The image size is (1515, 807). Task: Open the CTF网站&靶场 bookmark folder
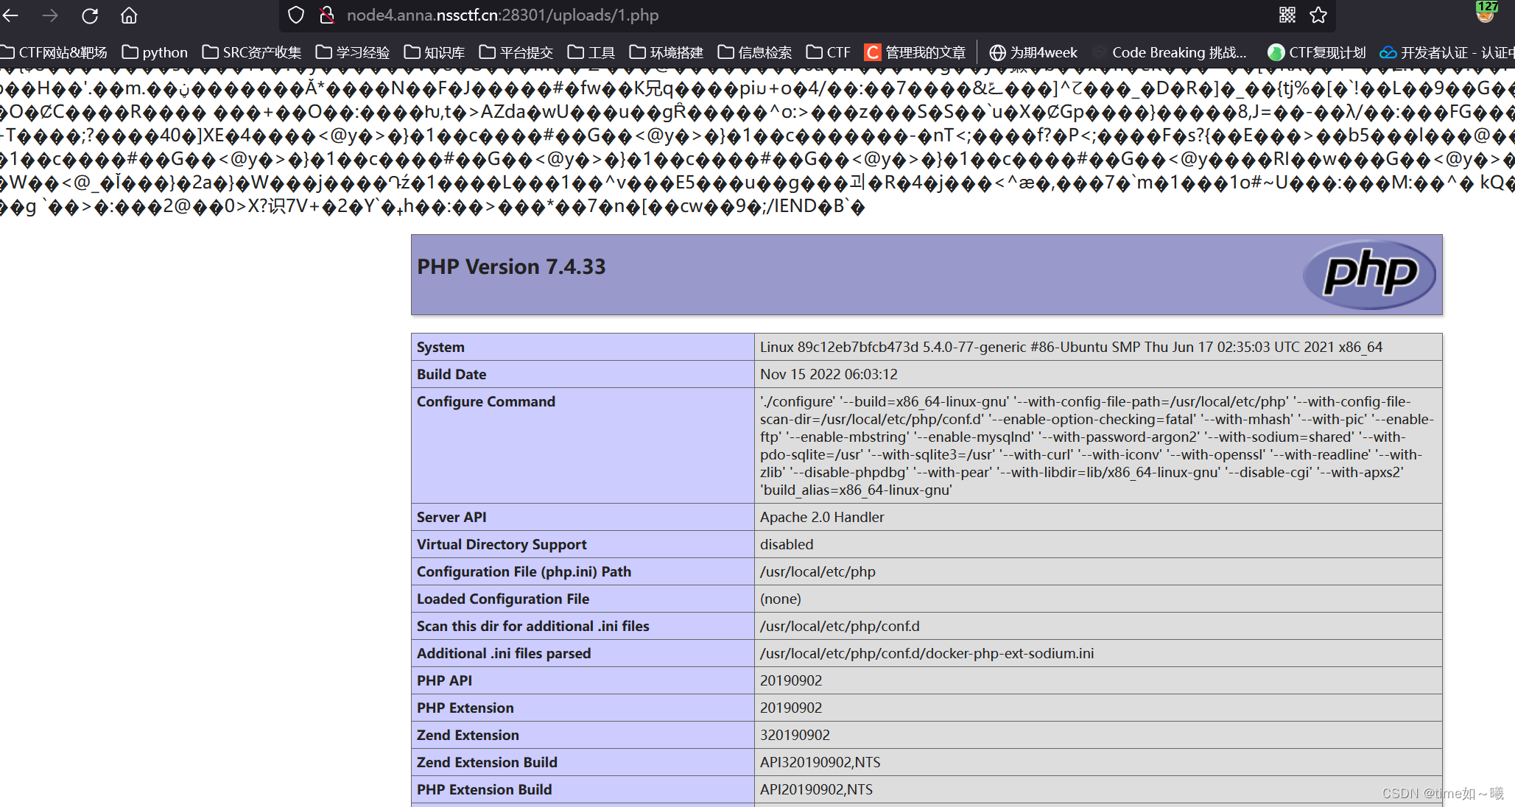click(54, 52)
